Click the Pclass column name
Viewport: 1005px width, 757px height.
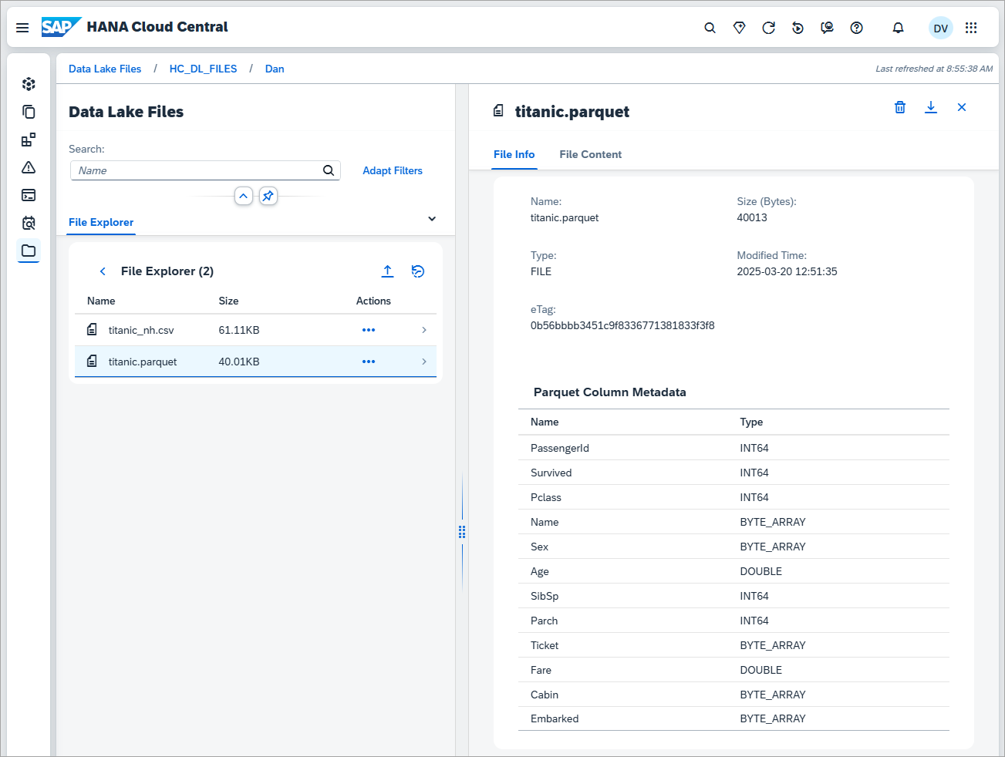(546, 497)
